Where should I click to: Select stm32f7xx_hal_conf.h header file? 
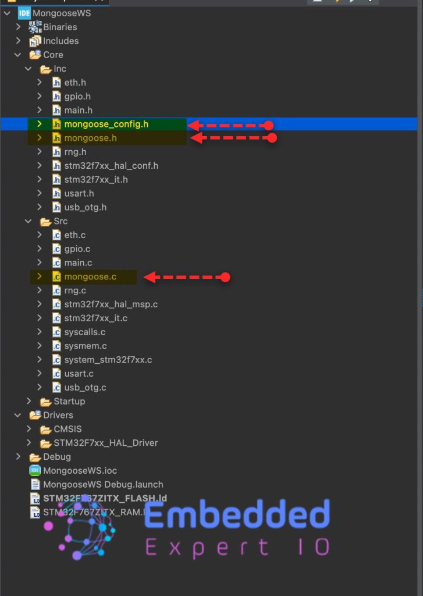(x=111, y=165)
